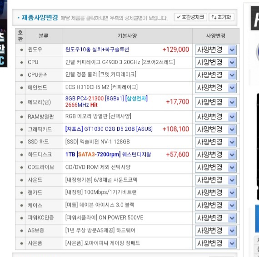This screenshot has height=257, width=259.
Task: Open 사양변경 dropdown for 파워KC인증 row
Action: tap(216, 218)
